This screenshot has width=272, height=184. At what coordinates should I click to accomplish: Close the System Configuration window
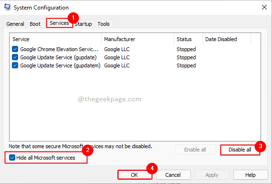coord(264,7)
